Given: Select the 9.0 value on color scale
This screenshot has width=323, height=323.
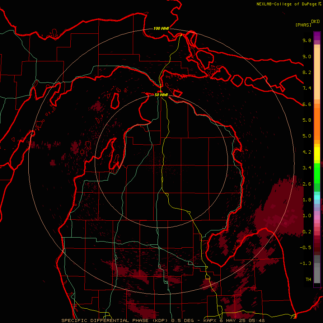Looking at the screenshot, I should pyautogui.click(x=307, y=56).
